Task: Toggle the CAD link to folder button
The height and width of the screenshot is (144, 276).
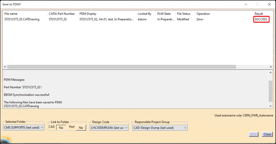Action: [x=61, y=128]
